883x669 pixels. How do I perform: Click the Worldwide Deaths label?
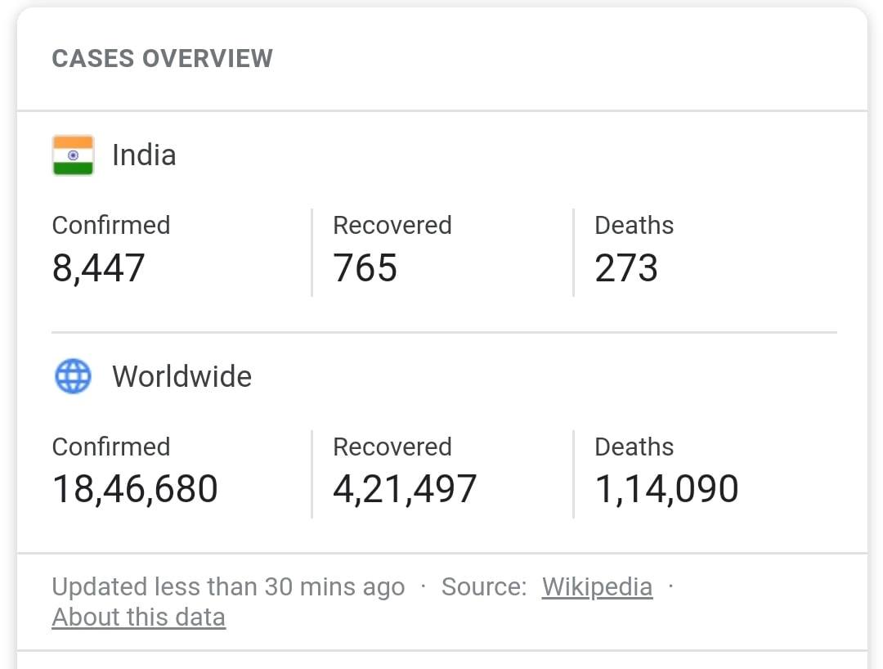point(634,447)
